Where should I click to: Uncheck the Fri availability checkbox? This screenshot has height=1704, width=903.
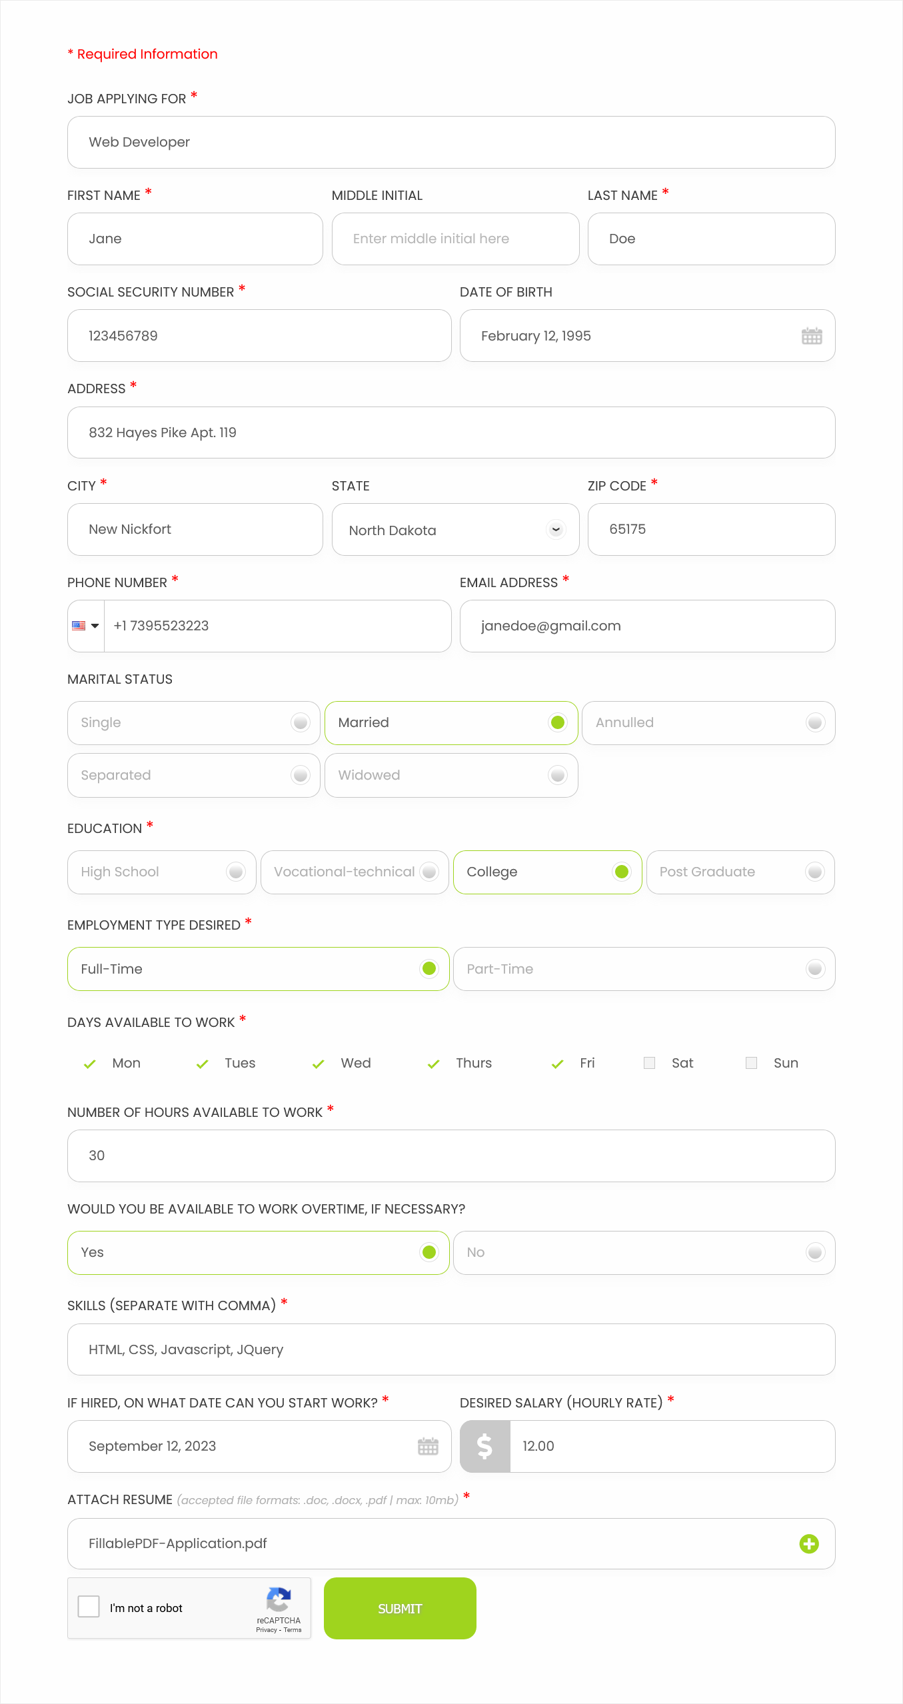pyautogui.click(x=558, y=1064)
